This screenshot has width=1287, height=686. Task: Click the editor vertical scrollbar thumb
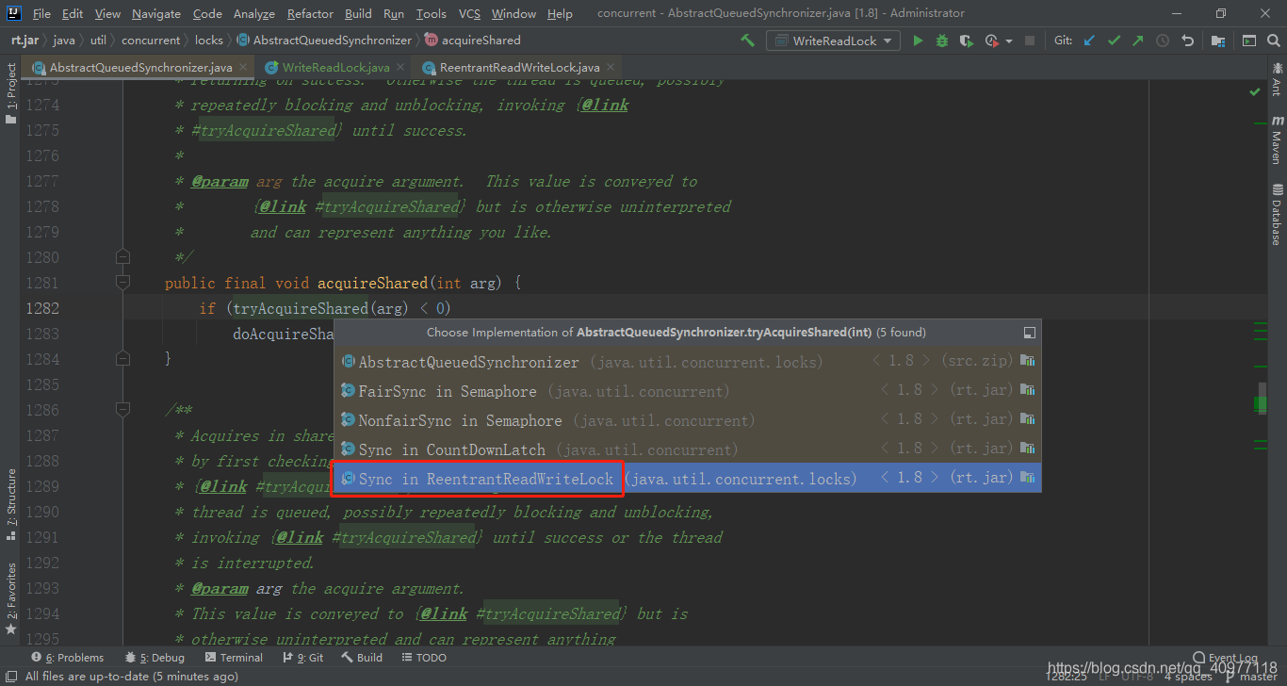[x=1261, y=398]
